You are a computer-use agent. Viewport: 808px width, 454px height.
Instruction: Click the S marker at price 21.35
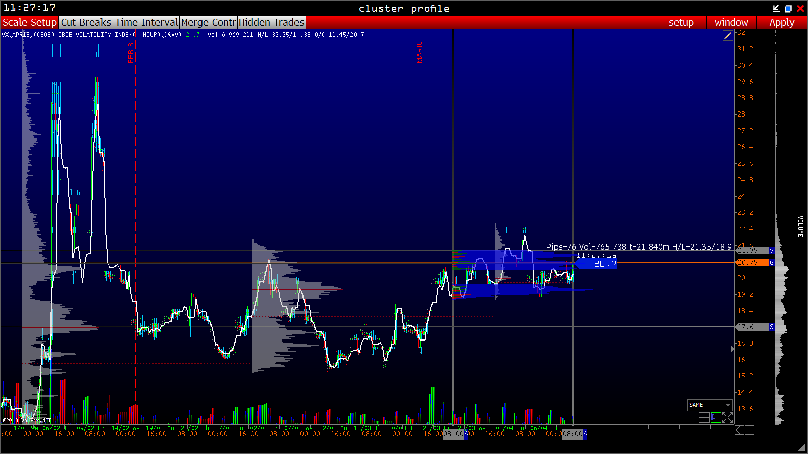(x=772, y=250)
